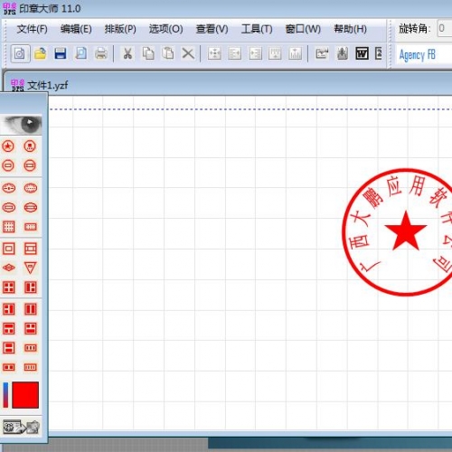Save with the blue floppy disk icon
This screenshot has height=452, width=452.
click(61, 54)
